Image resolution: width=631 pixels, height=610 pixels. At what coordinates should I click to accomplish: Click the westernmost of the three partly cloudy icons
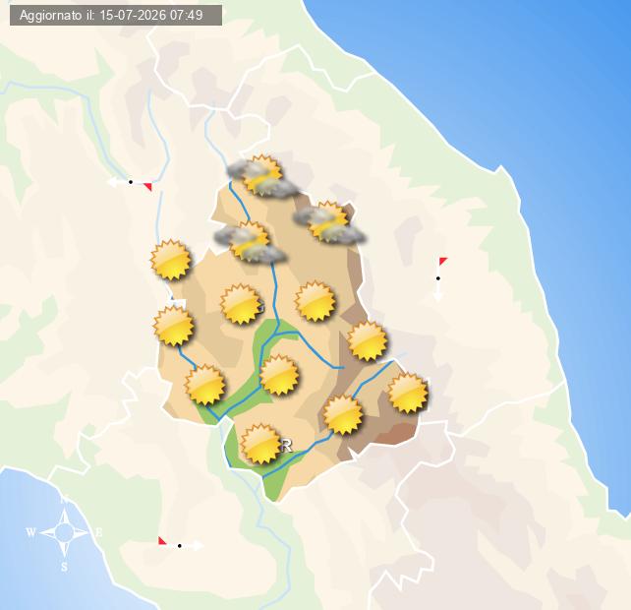pos(250,241)
